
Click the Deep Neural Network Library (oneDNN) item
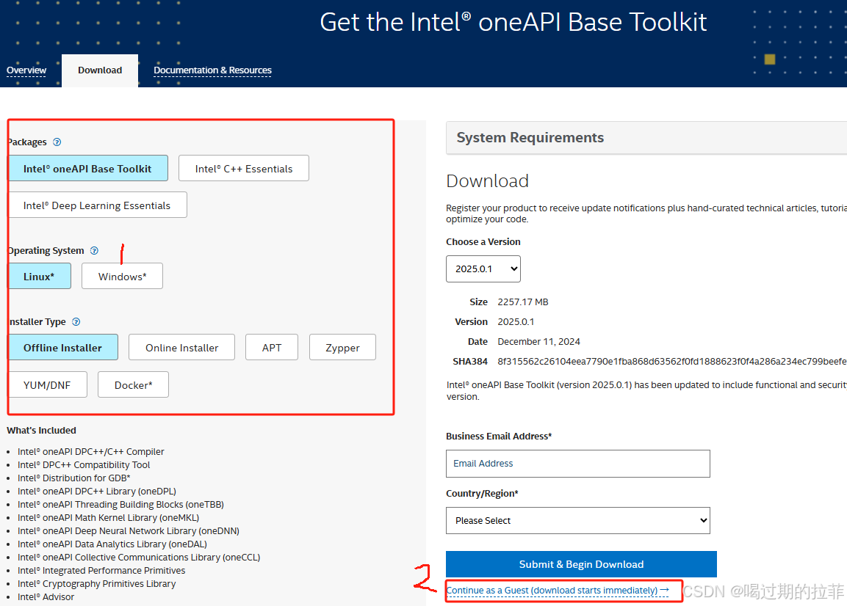click(129, 531)
